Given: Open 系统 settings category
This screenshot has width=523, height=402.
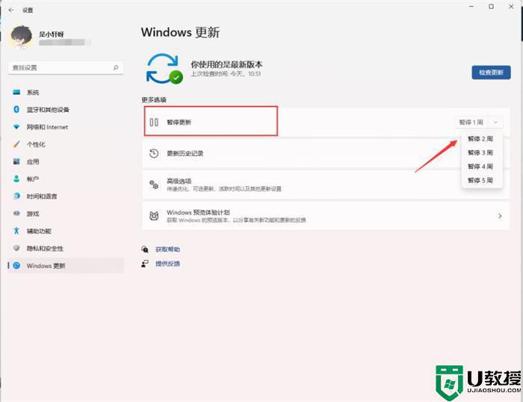Looking at the screenshot, I should click(66, 93).
